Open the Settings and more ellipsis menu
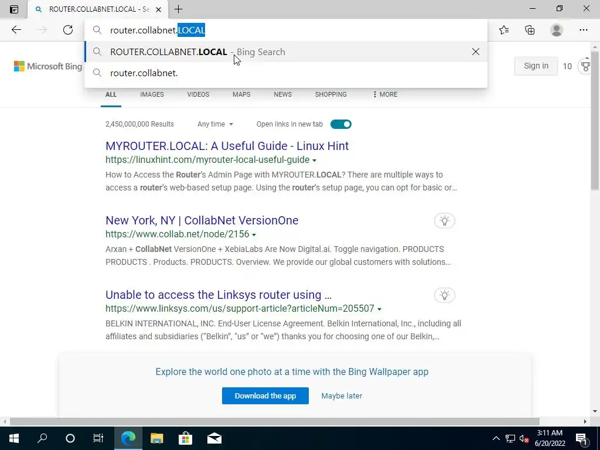The width and height of the screenshot is (600, 450). coord(583,30)
